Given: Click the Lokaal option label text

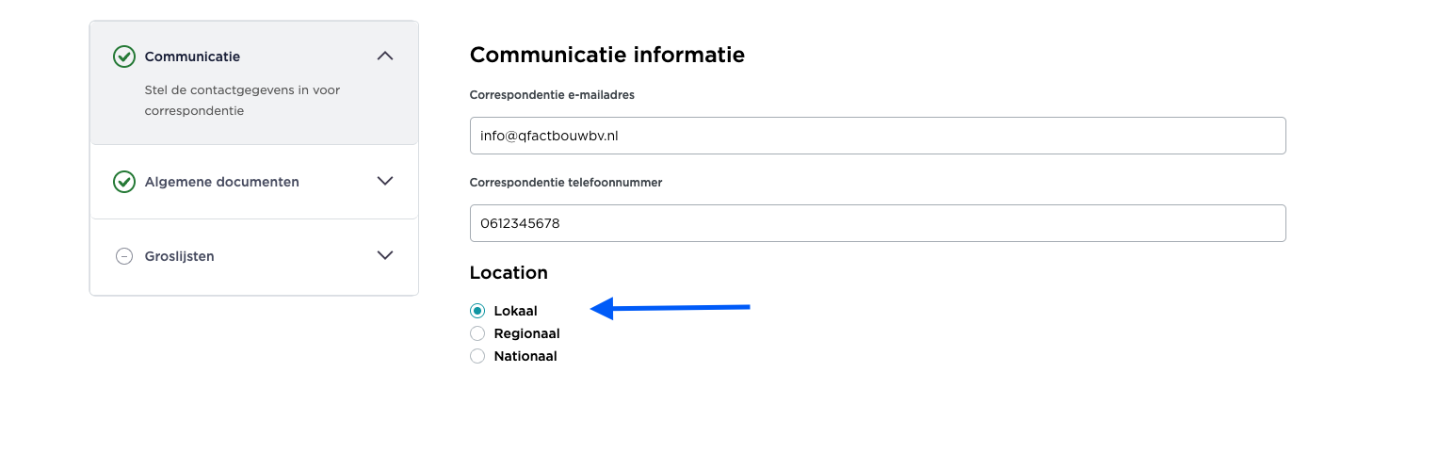Looking at the screenshot, I should pyautogui.click(x=515, y=311).
